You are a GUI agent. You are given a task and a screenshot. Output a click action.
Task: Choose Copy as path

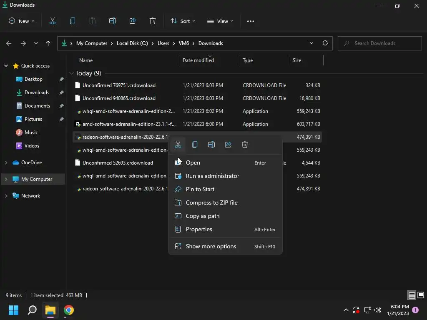225,216
